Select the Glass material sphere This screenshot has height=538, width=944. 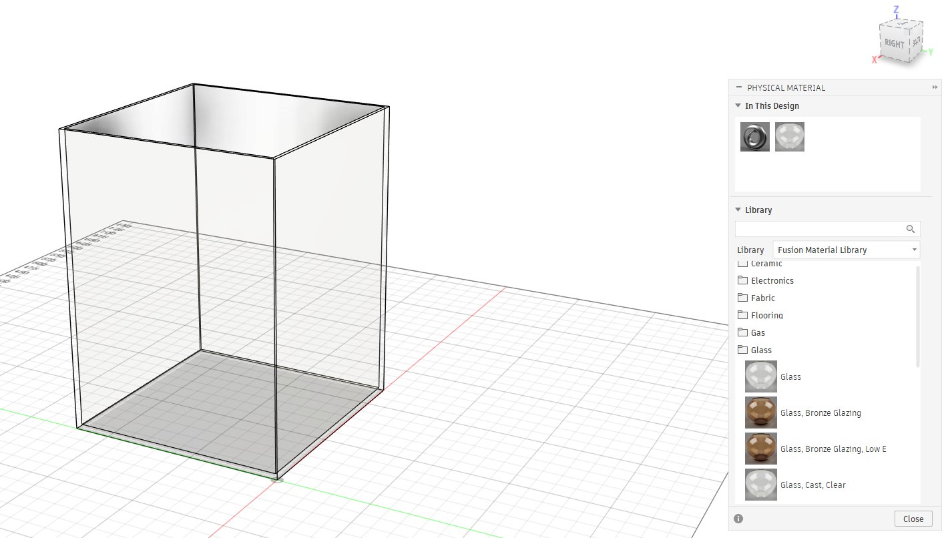760,376
